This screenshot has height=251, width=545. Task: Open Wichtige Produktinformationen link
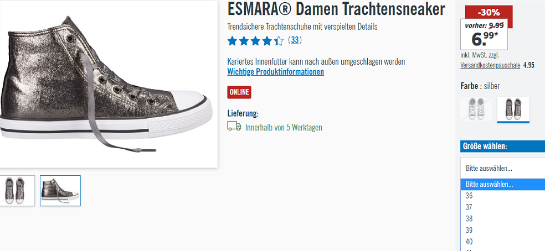coord(276,72)
